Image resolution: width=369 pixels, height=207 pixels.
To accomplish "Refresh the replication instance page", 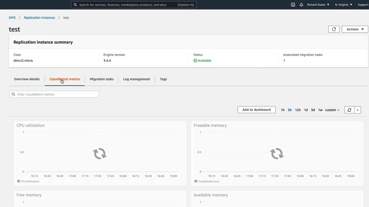I will [334, 29].
